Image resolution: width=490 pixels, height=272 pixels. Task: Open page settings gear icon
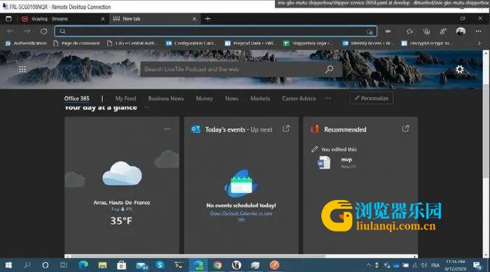click(459, 69)
